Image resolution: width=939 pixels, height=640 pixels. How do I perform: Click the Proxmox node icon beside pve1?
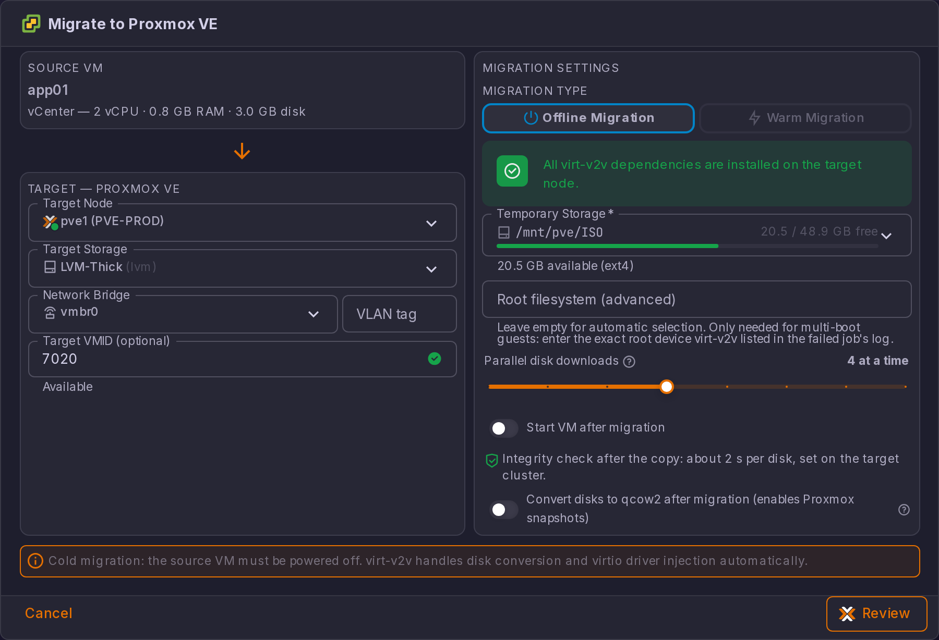[x=50, y=222]
